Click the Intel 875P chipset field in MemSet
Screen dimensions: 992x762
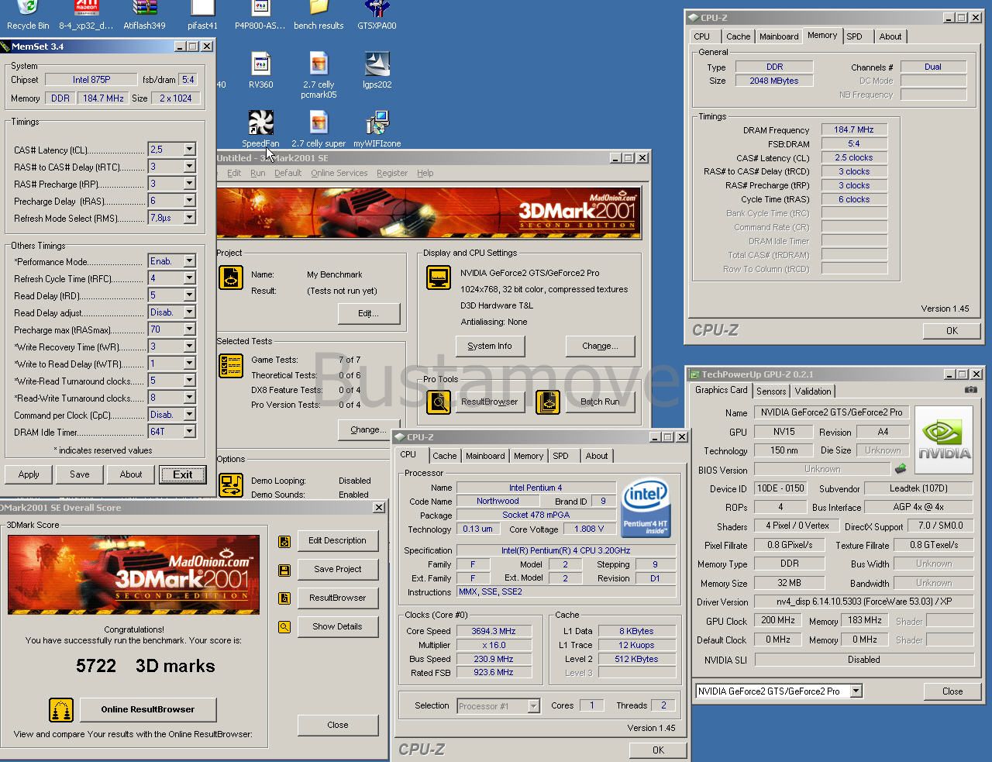tap(91, 79)
